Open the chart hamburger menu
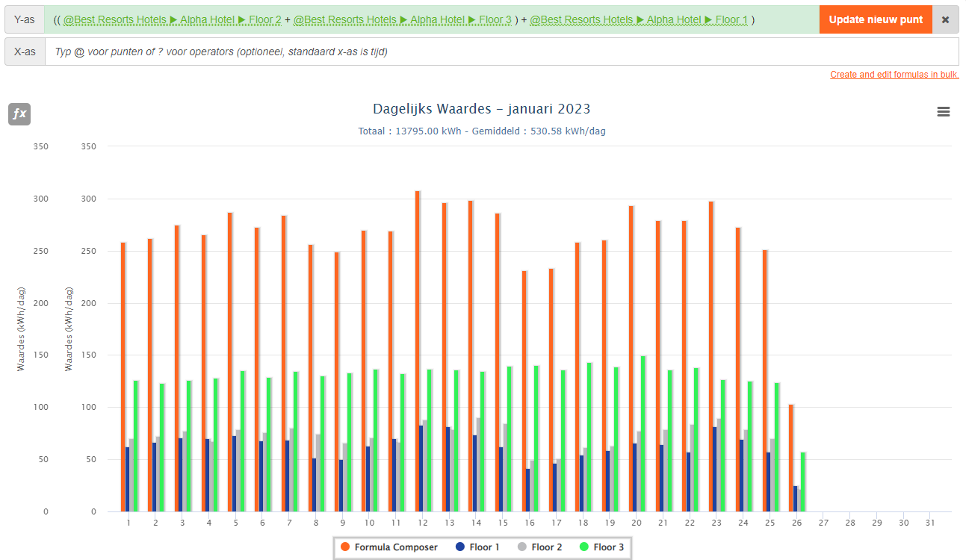The height and width of the screenshot is (560, 966). point(944,112)
